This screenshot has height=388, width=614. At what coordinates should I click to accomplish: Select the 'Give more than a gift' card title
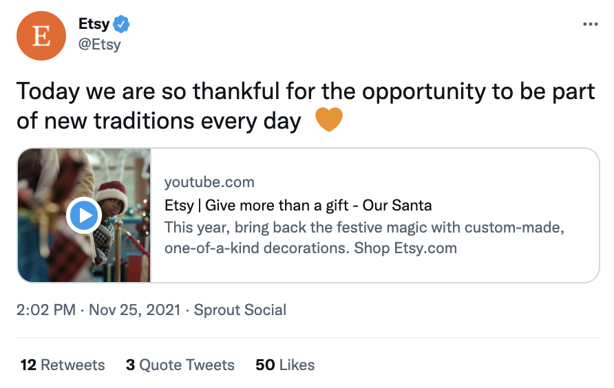[x=298, y=205]
